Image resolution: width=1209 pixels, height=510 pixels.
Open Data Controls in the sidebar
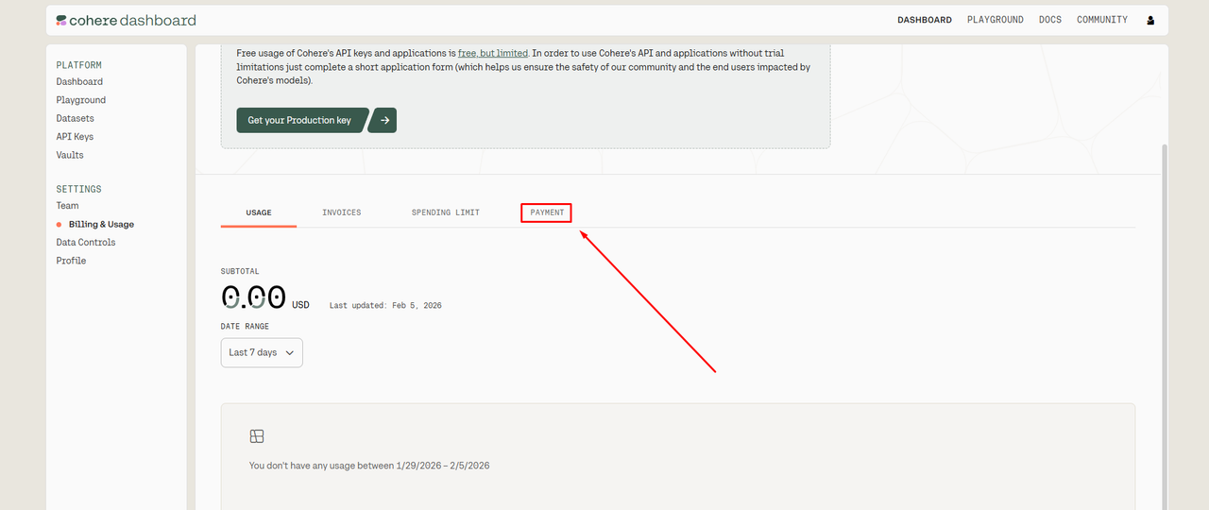click(86, 243)
